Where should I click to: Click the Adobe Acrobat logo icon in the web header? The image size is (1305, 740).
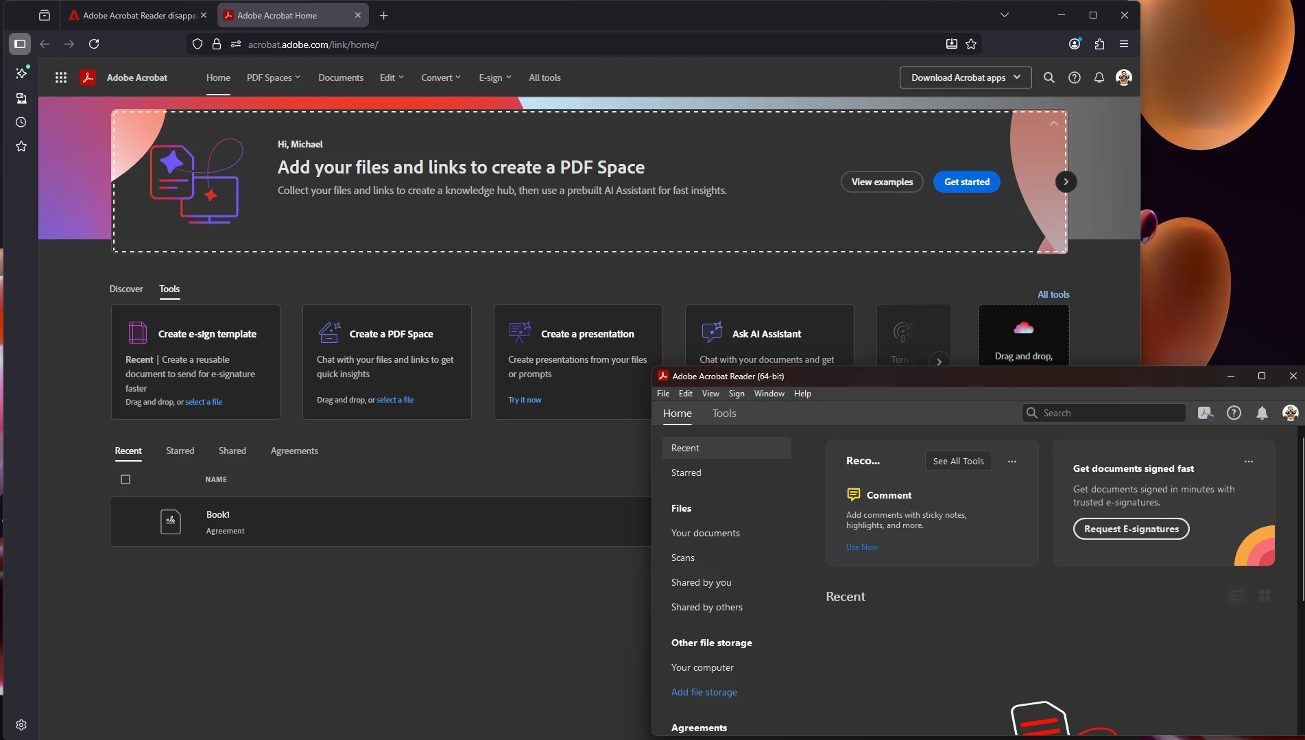pyautogui.click(x=88, y=77)
